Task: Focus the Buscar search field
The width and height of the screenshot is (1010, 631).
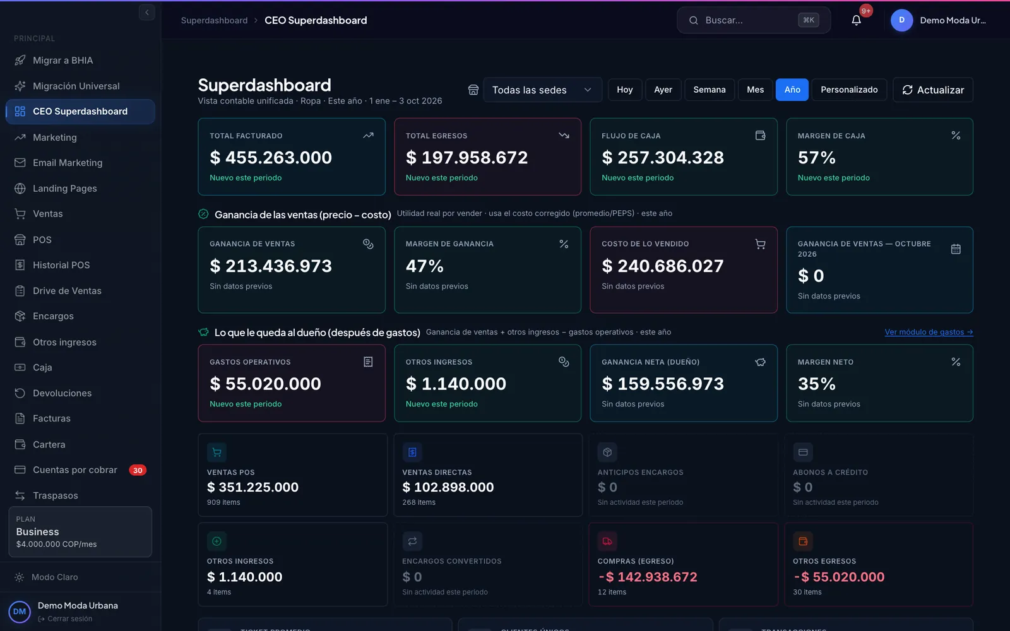Action: (754, 20)
